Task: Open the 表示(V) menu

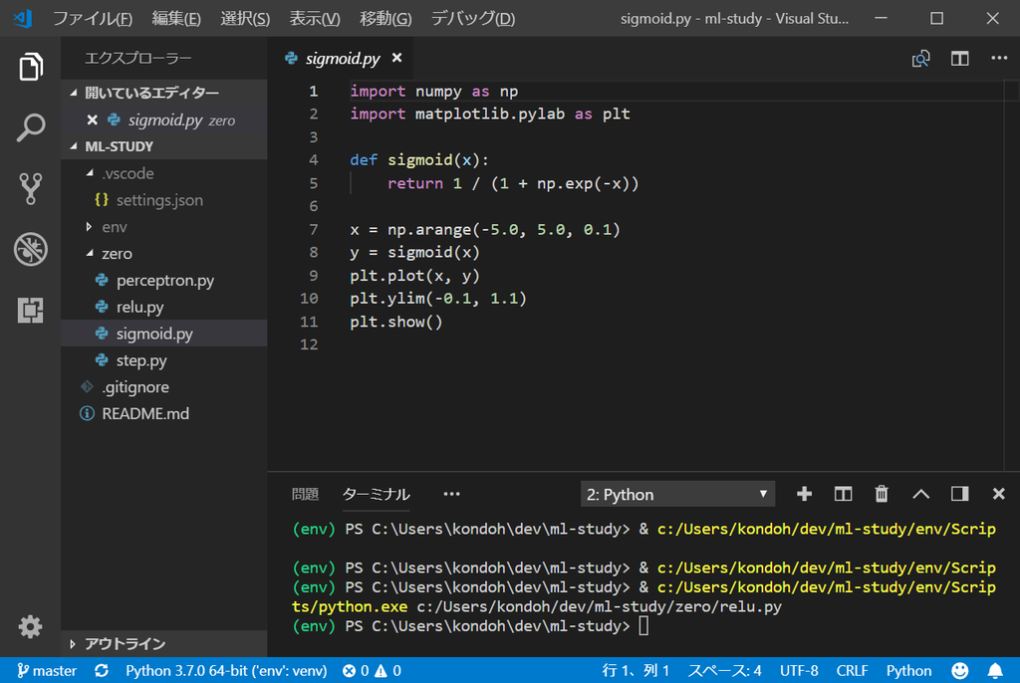Action: point(314,18)
